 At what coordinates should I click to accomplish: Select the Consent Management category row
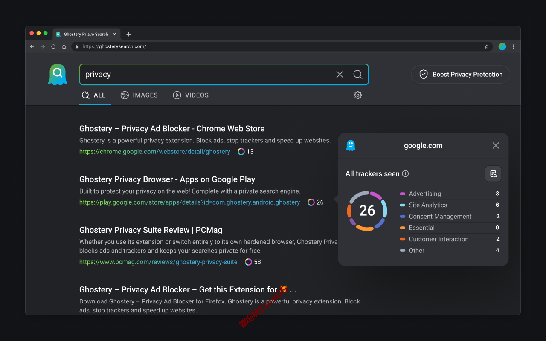[x=450, y=217]
